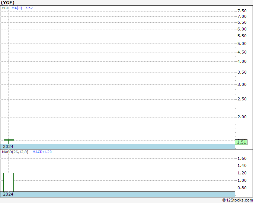Click the 1.00 MACD axis label

pos(242,180)
